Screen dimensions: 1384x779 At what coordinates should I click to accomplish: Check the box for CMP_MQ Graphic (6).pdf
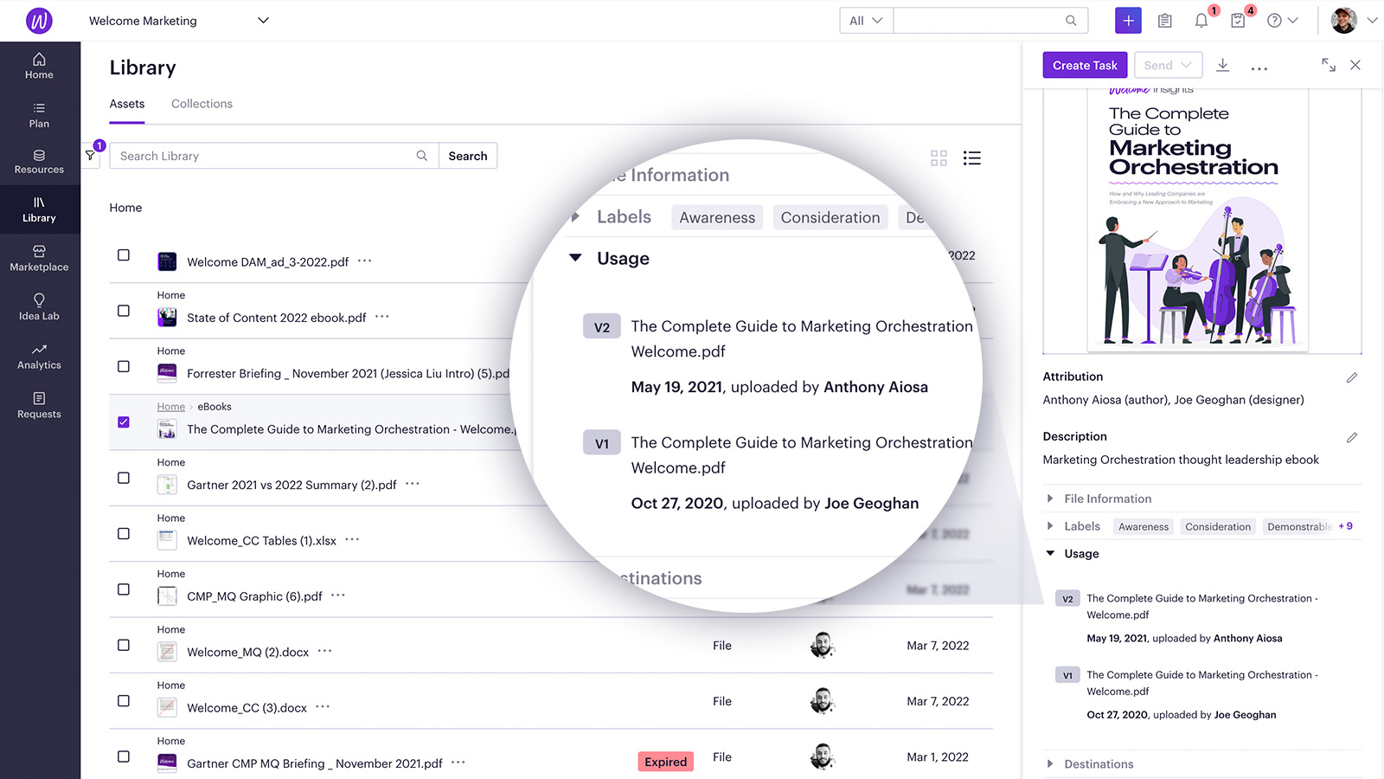(x=124, y=589)
